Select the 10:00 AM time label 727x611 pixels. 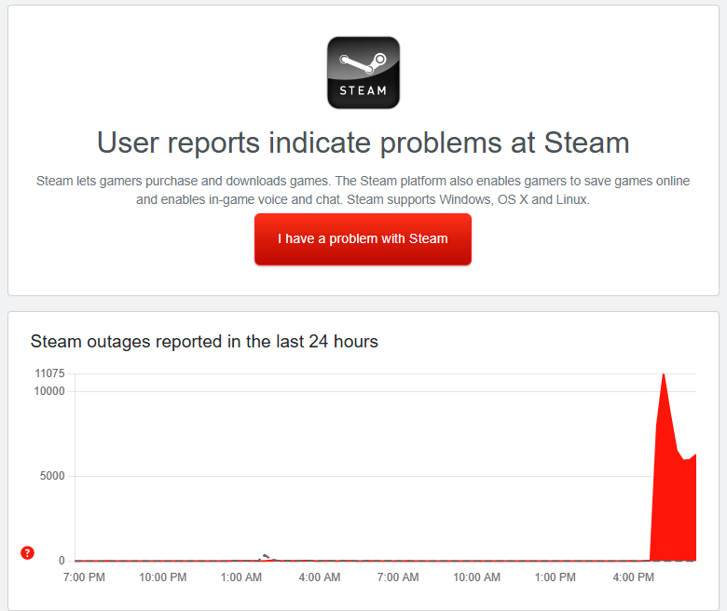(476, 577)
